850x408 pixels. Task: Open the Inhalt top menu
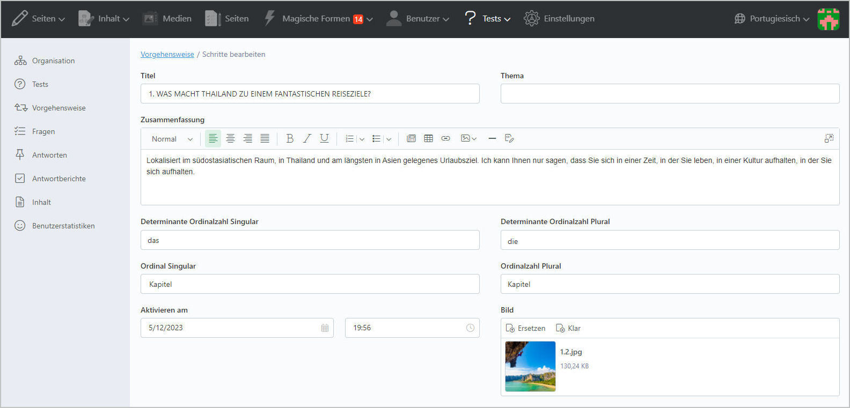pyautogui.click(x=104, y=19)
